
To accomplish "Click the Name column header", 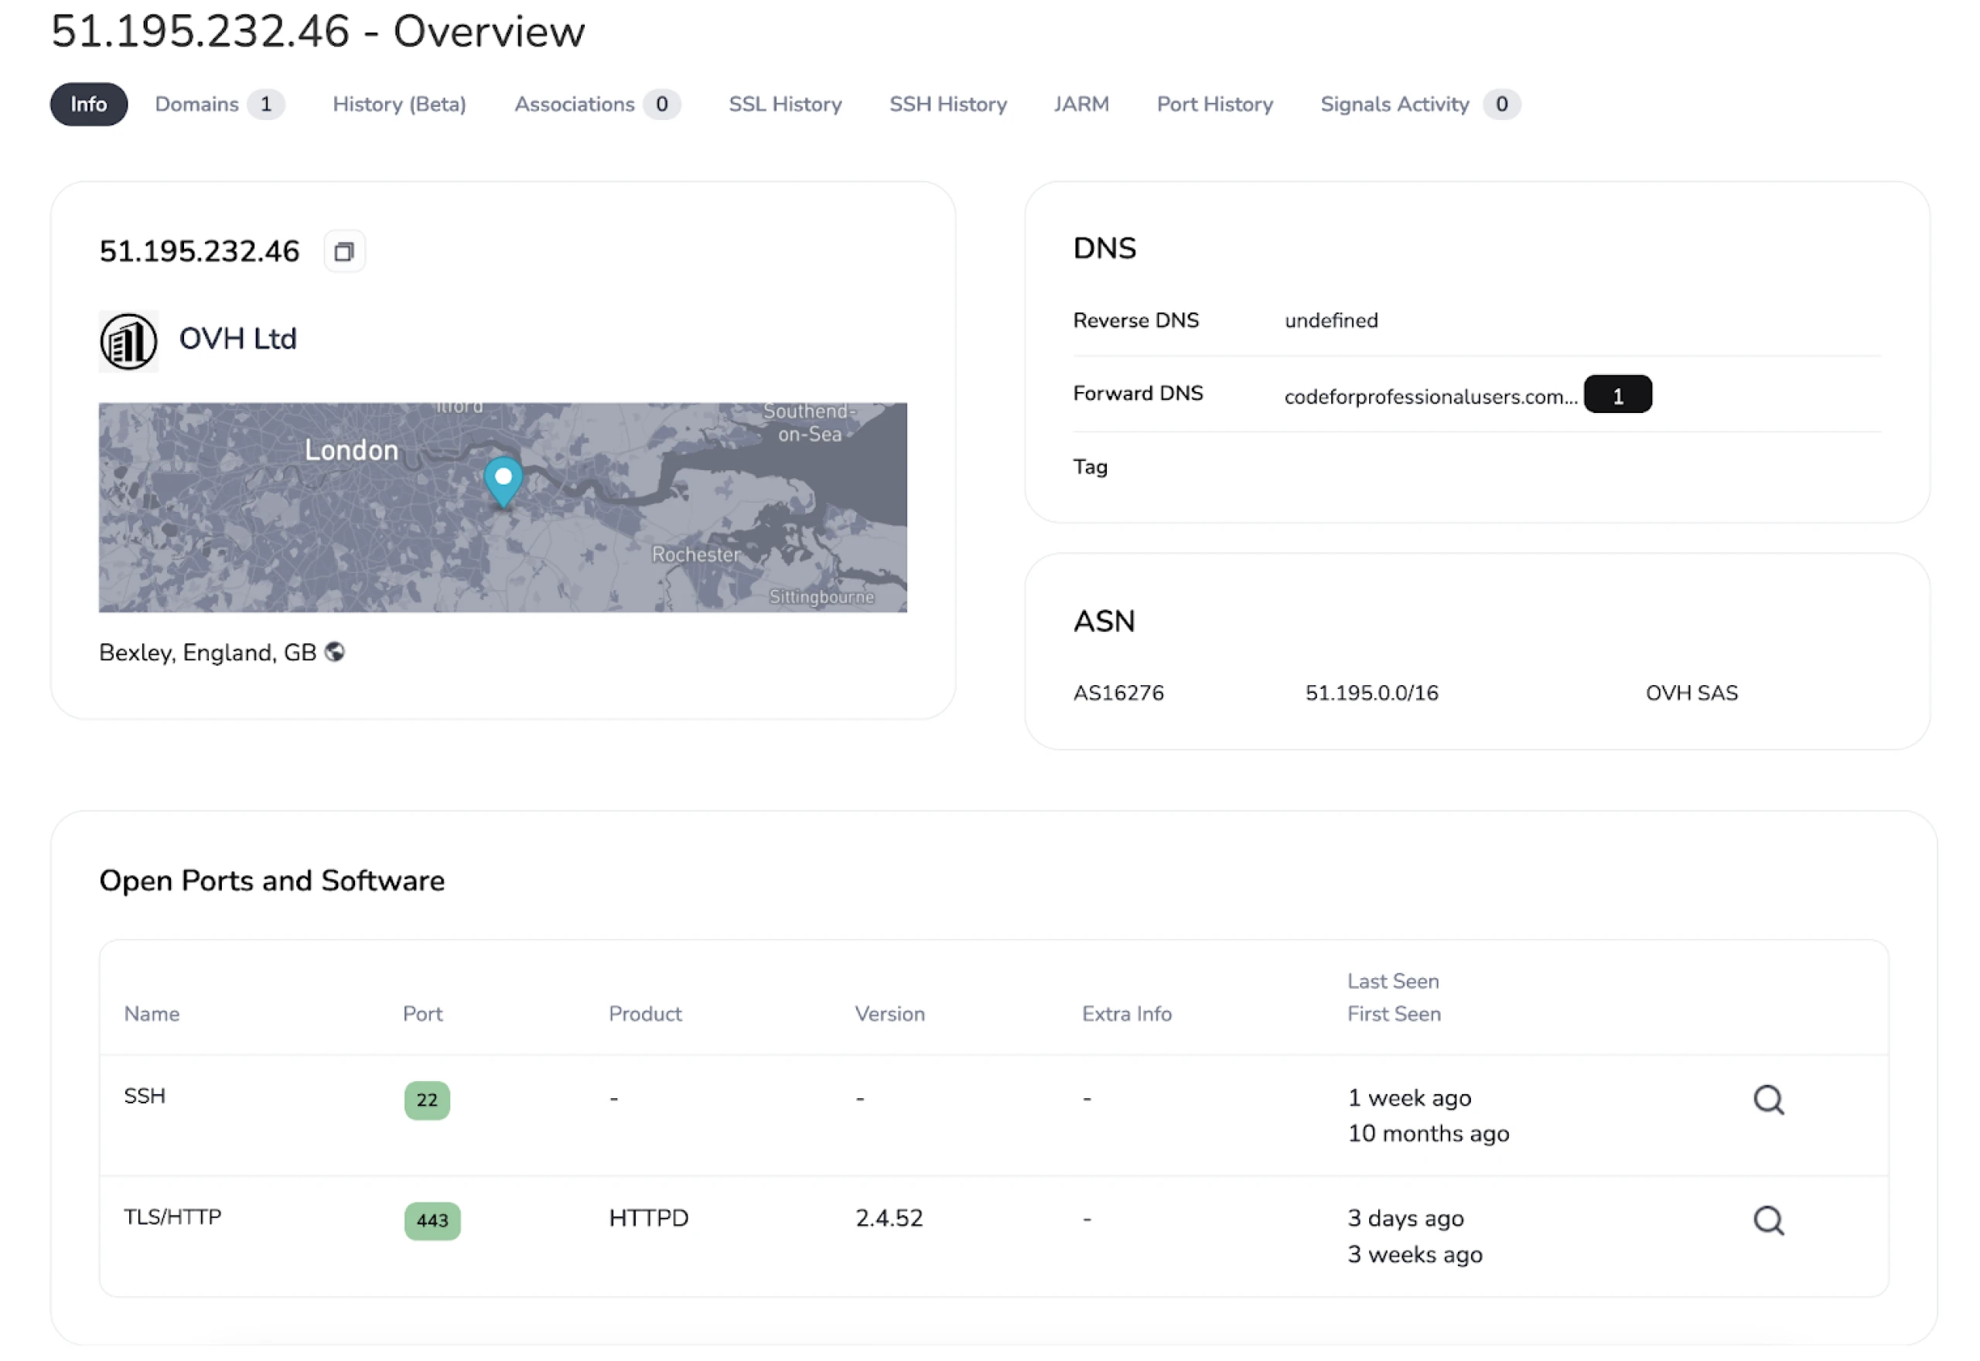I will point(152,1015).
